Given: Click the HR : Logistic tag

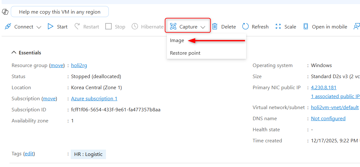Looking at the screenshot, I should click(x=88, y=154).
